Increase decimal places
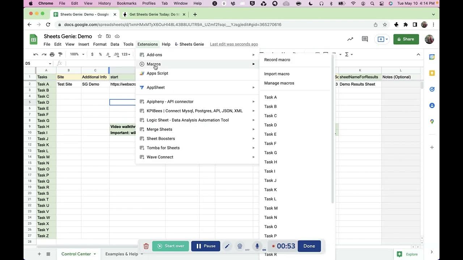The height and width of the screenshot is (260, 463). click(x=116, y=55)
